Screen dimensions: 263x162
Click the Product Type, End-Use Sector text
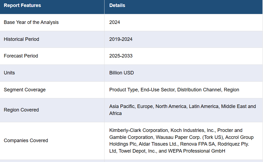tap(142, 90)
